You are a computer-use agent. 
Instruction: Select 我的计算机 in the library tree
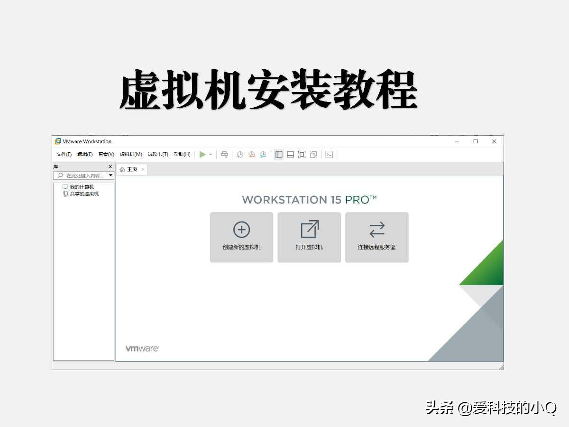coord(78,187)
